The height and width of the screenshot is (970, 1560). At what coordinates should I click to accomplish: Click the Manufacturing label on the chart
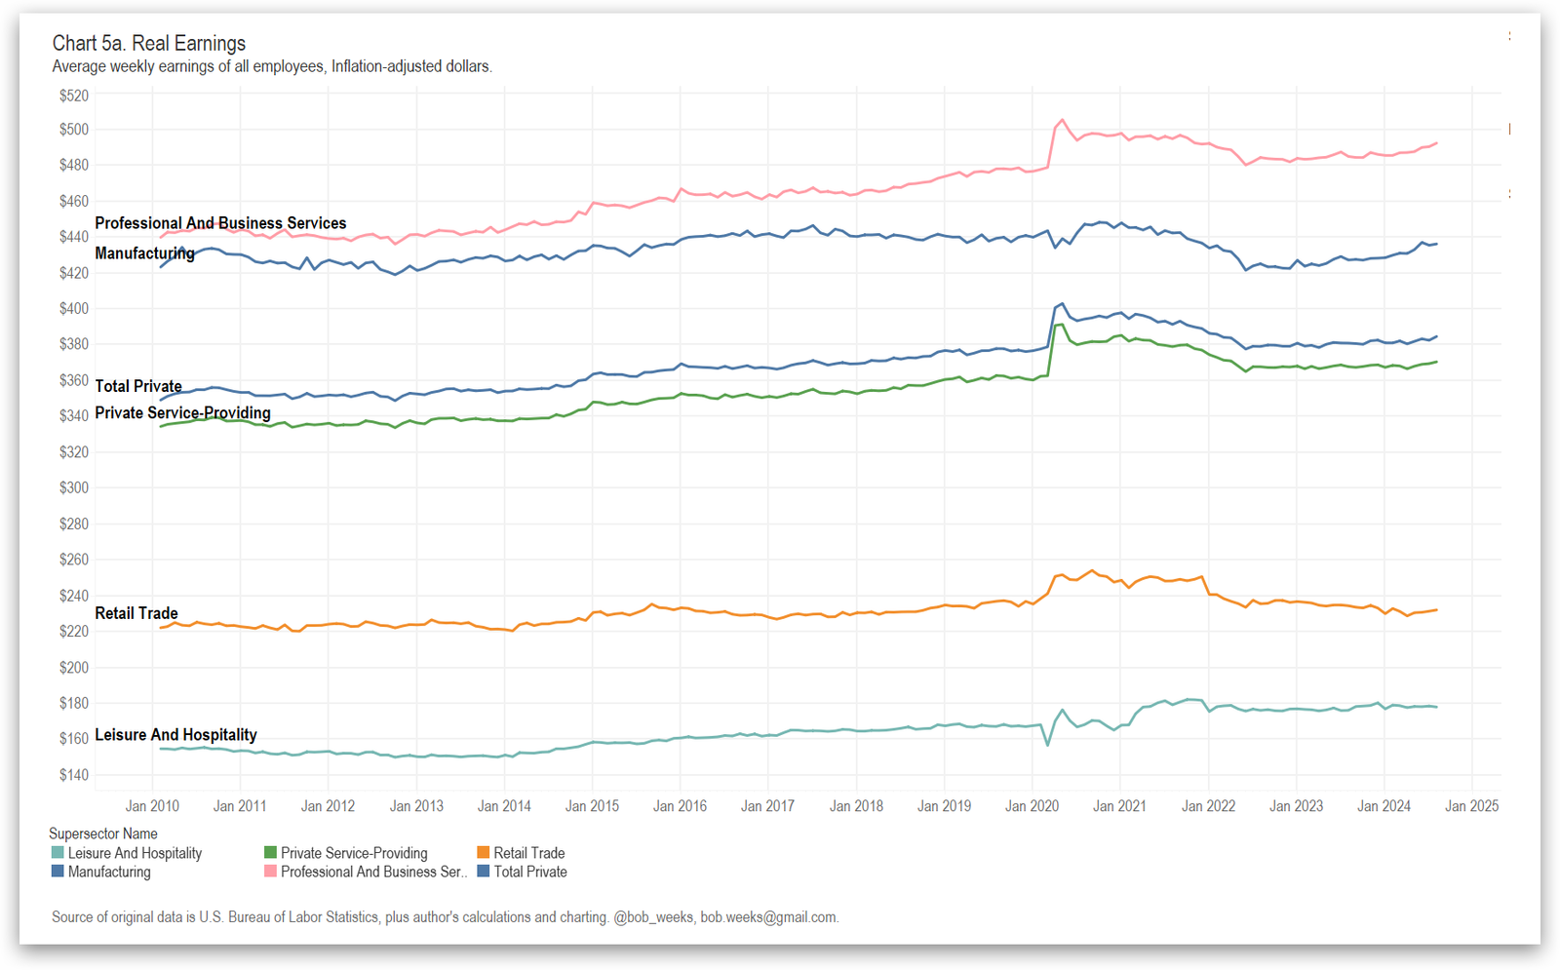[x=144, y=253]
